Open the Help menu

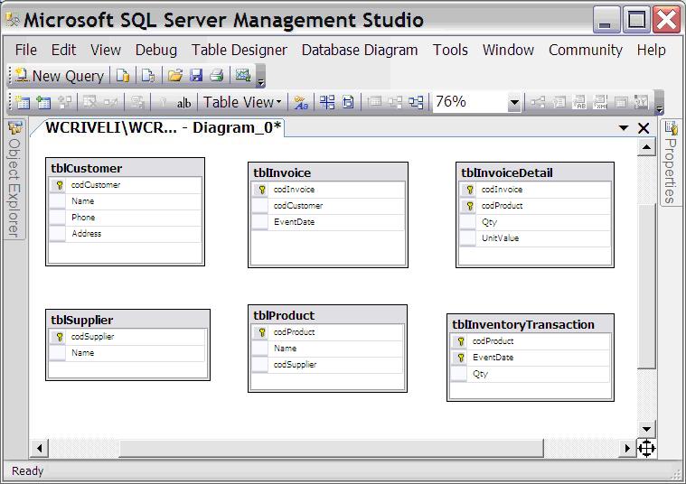pyautogui.click(x=651, y=50)
